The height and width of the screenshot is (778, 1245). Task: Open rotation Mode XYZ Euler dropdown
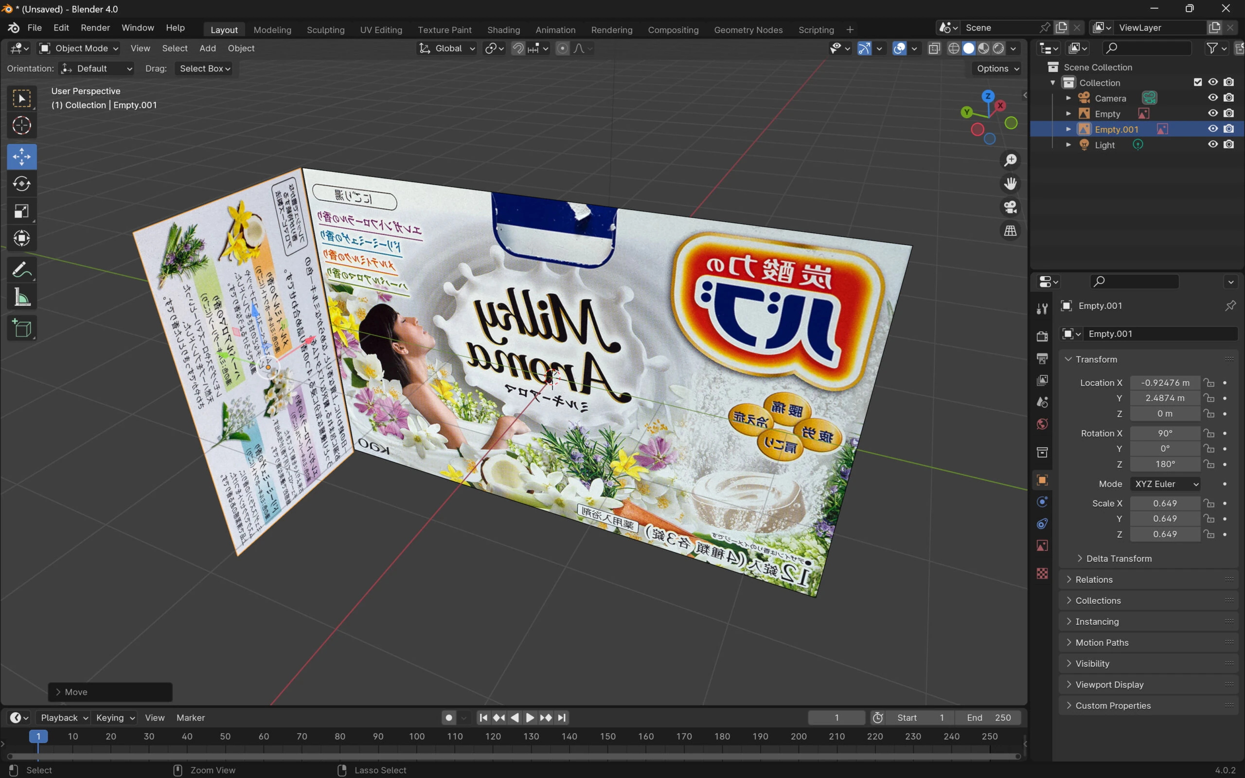point(1166,484)
